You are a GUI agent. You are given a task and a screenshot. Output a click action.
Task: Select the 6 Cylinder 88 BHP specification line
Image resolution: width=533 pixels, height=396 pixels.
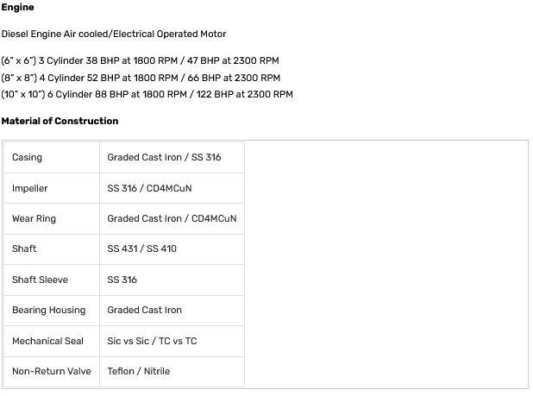(x=147, y=94)
